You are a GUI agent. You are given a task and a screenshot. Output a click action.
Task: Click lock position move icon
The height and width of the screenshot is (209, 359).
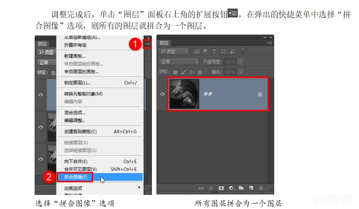(192, 72)
